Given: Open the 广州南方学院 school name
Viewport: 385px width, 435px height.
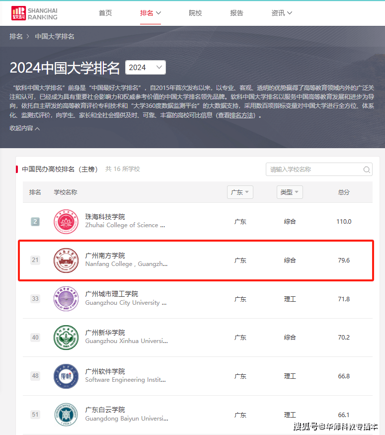Looking at the screenshot, I should 105,256.
